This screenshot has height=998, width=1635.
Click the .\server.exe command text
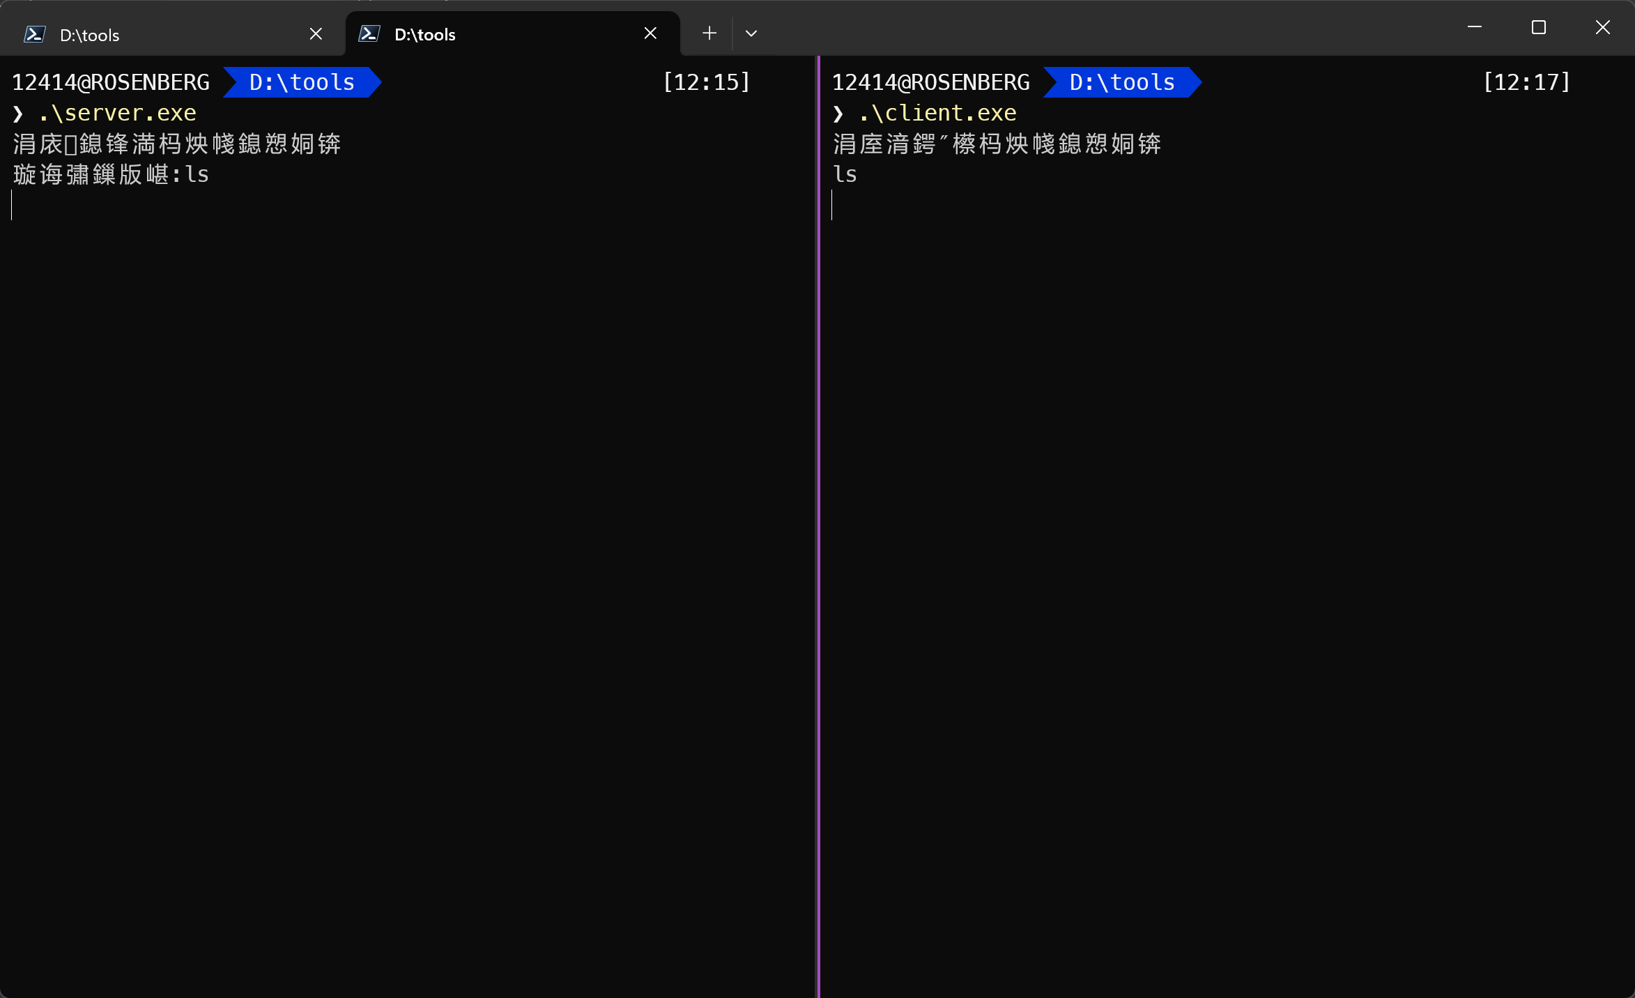[x=117, y=113]
